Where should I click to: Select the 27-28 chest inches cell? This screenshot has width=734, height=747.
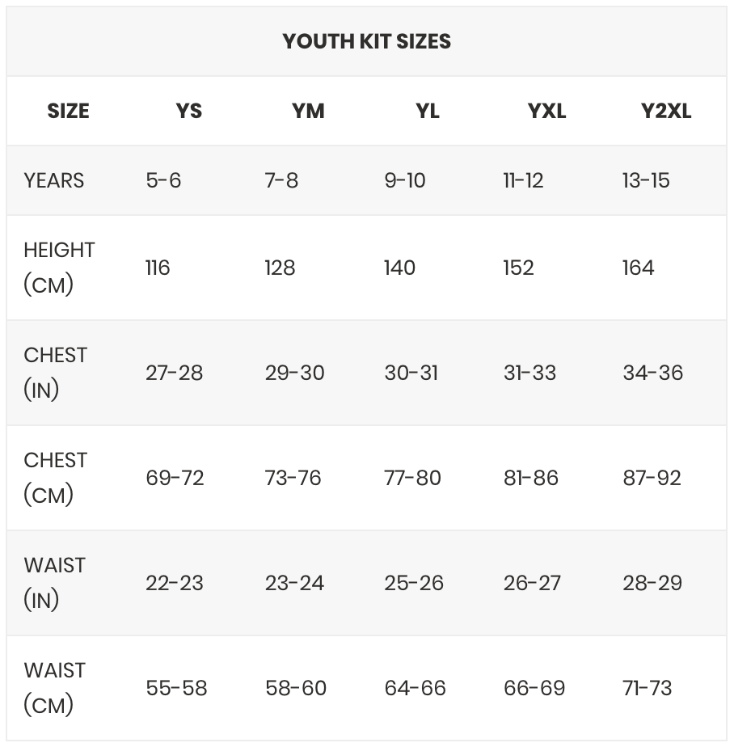click(x=175, y=373)
